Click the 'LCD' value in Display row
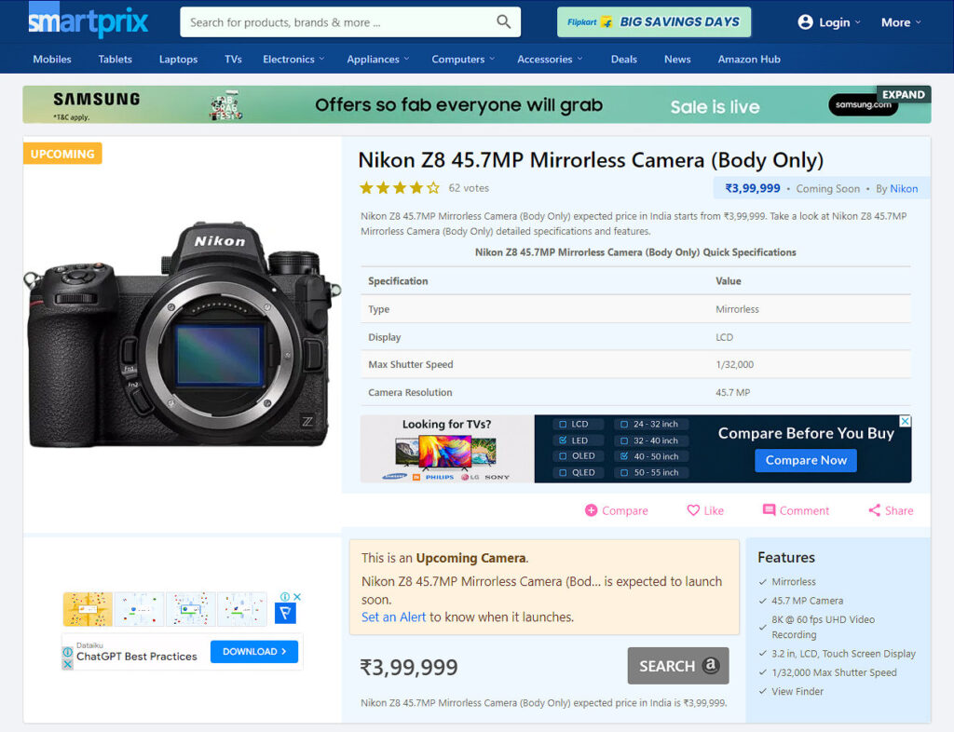 (x=724, y=337)
